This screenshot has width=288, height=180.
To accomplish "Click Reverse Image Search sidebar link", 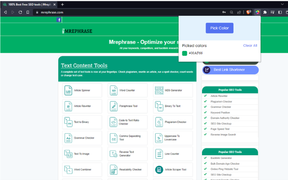I will tap(223, 135).
